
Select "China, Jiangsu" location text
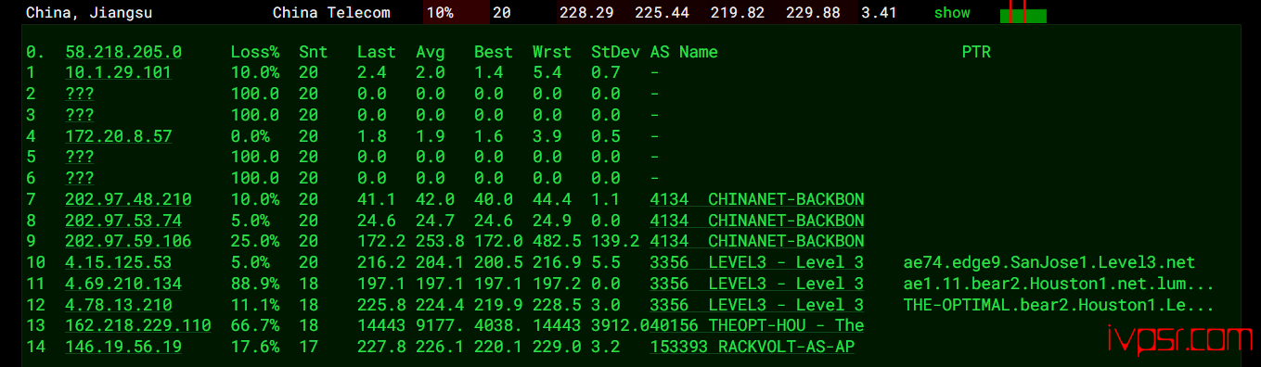pyautogui.click(x=89, y=13)
